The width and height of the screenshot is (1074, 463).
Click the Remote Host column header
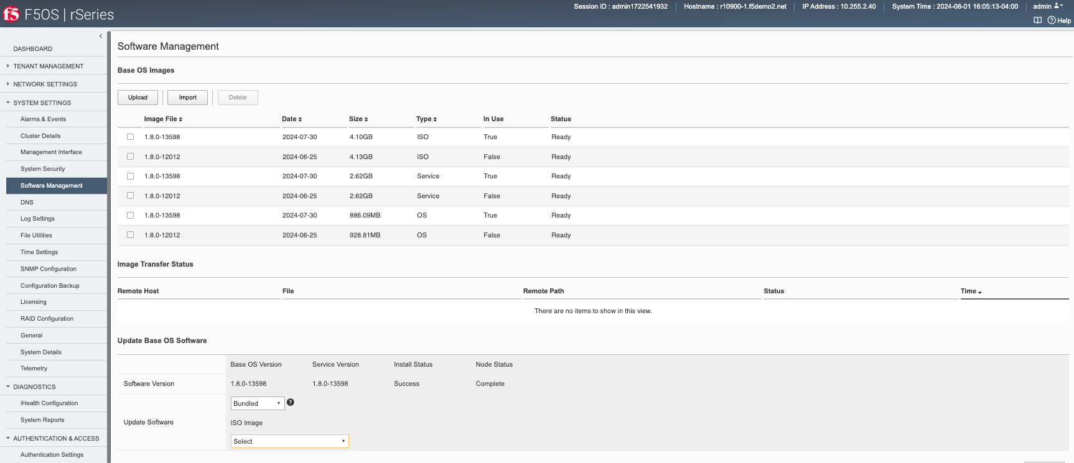(138, 291)
